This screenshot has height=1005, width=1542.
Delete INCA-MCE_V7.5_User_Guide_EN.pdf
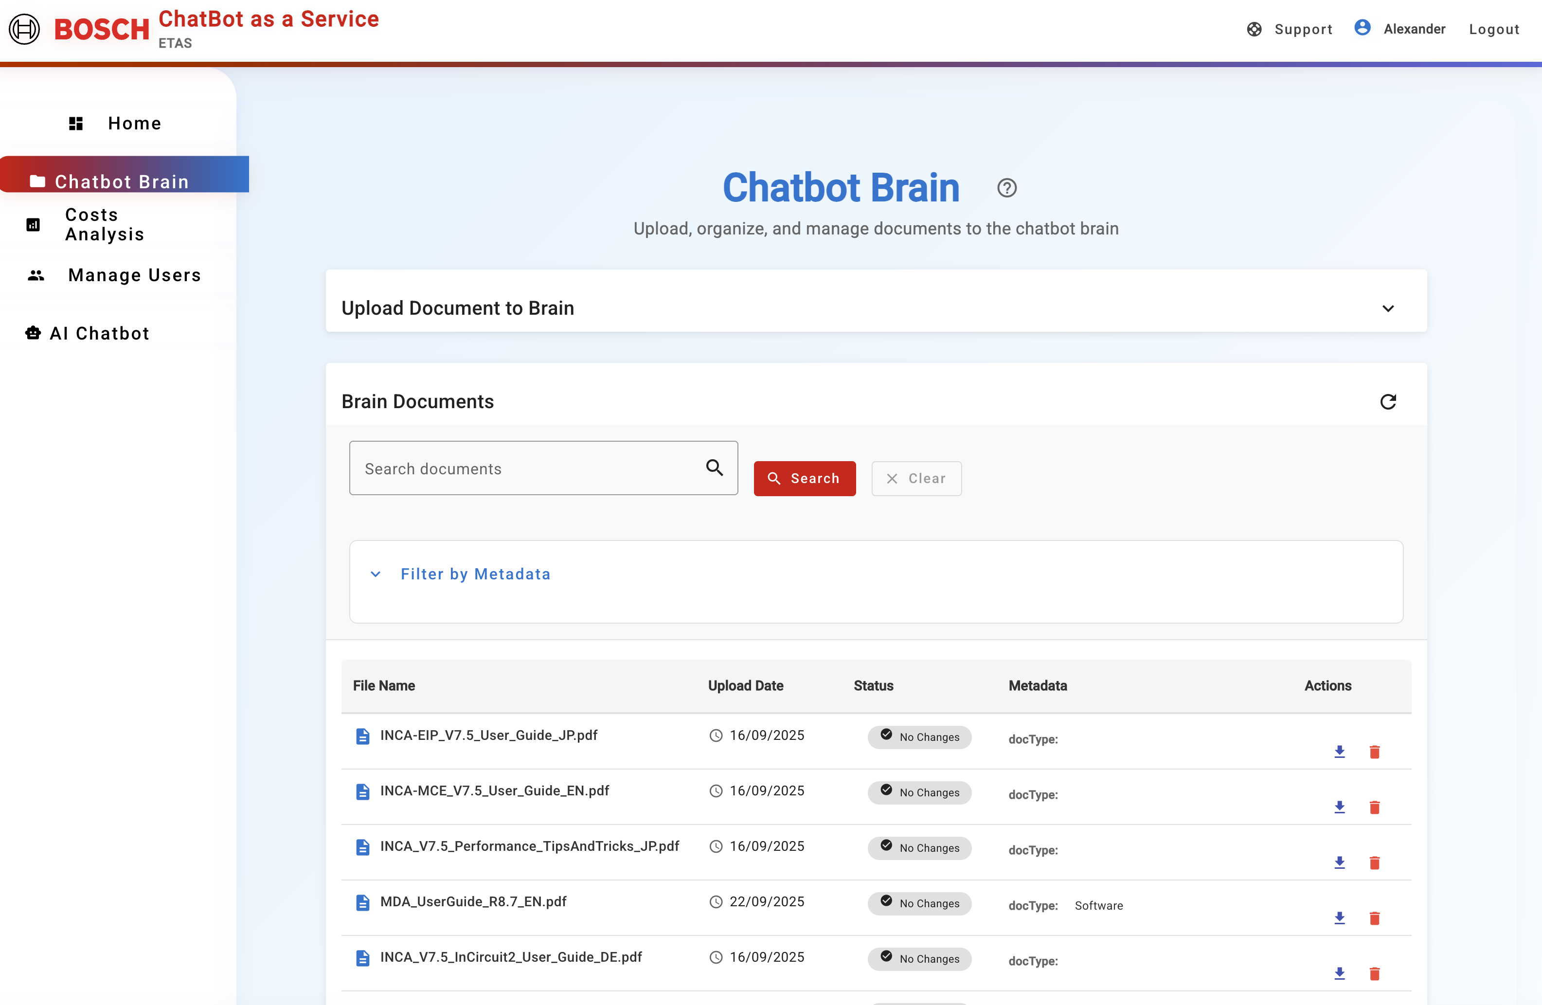(1374, 807)
